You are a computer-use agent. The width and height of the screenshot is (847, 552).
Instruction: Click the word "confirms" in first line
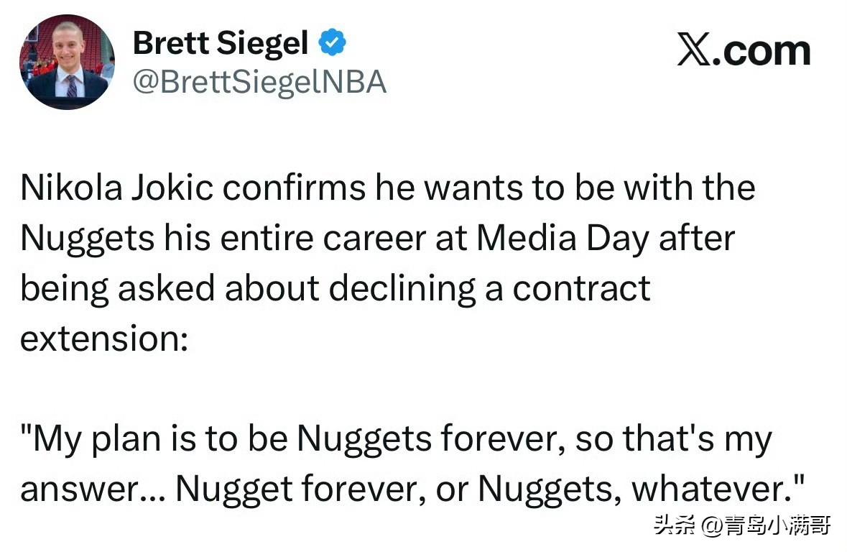pyautogui.click(x=294, y=188)
